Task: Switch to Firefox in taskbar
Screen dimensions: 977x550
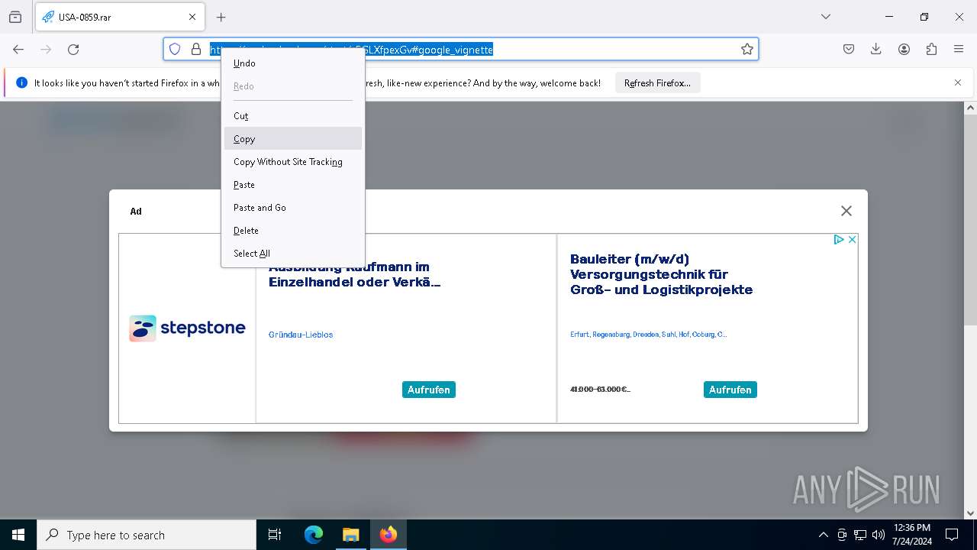Action: (x=389, y=535)
